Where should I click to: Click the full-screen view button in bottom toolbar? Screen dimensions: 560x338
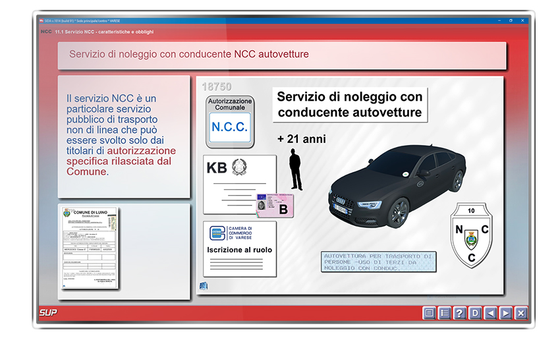pyautogui.click(x=430, y=313)
